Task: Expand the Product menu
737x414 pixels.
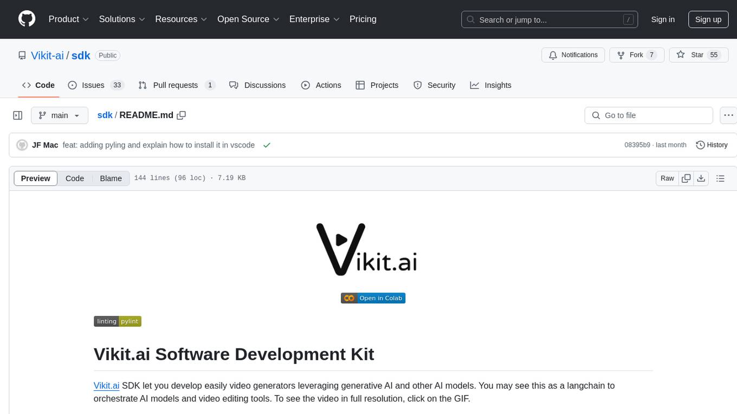Action: (69, 19)
